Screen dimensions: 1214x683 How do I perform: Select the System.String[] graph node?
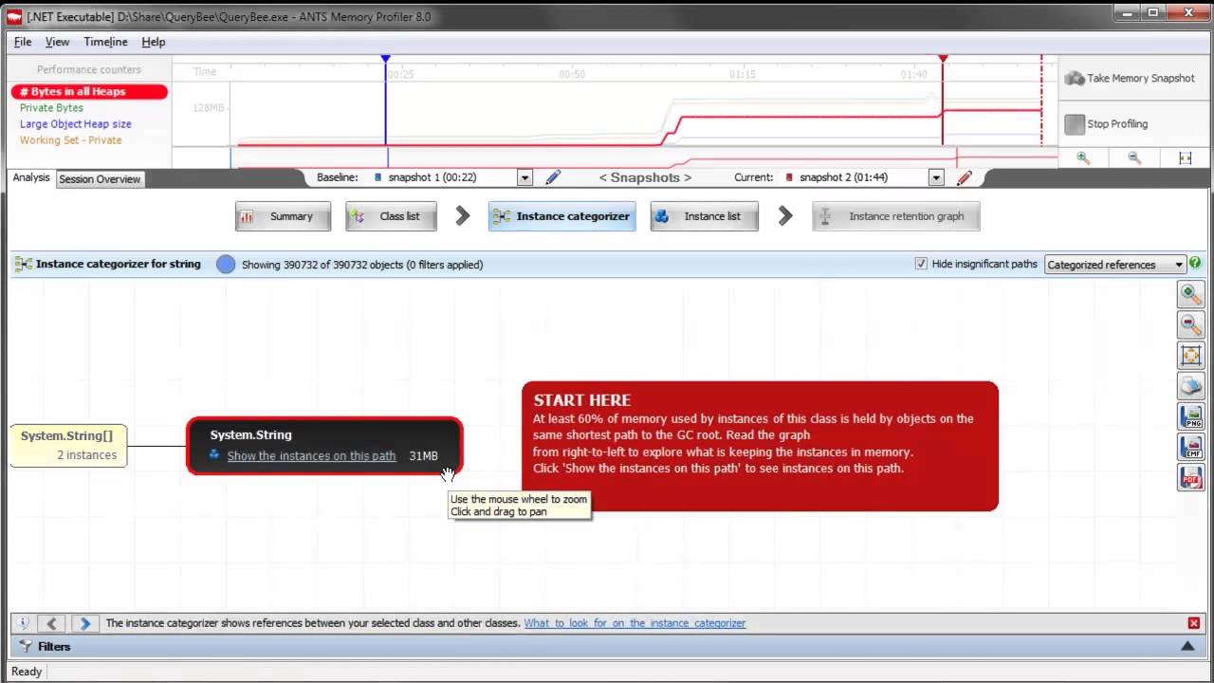click(67, 445)
